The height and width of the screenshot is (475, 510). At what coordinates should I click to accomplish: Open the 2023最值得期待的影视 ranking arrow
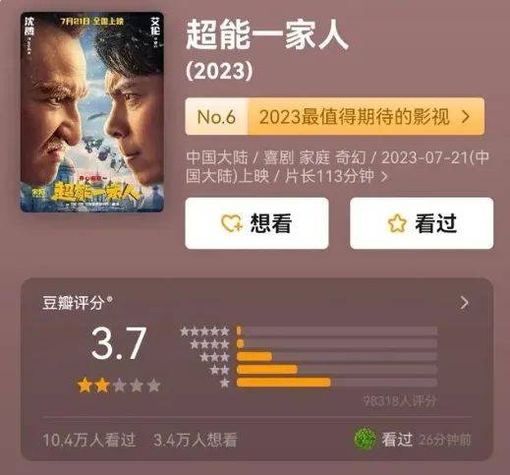click(x=466, y=116)
